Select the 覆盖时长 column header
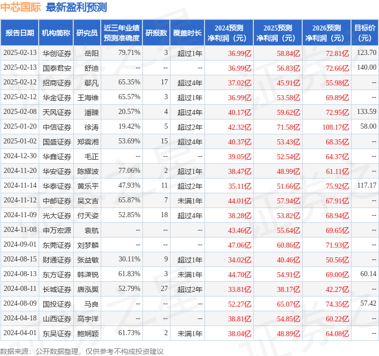379x356 pixels. 187,33
